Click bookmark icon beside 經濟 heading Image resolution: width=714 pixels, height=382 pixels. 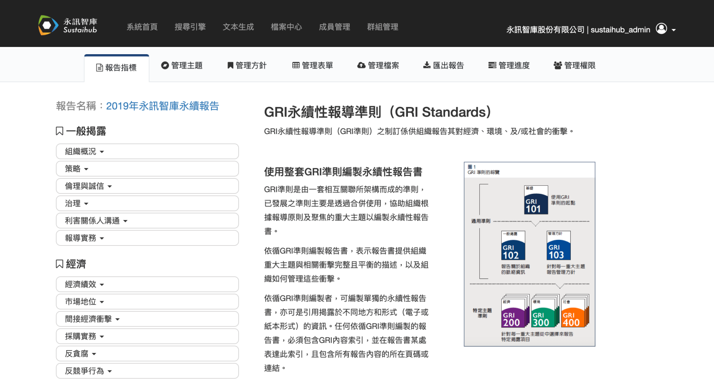pos(59,264)
